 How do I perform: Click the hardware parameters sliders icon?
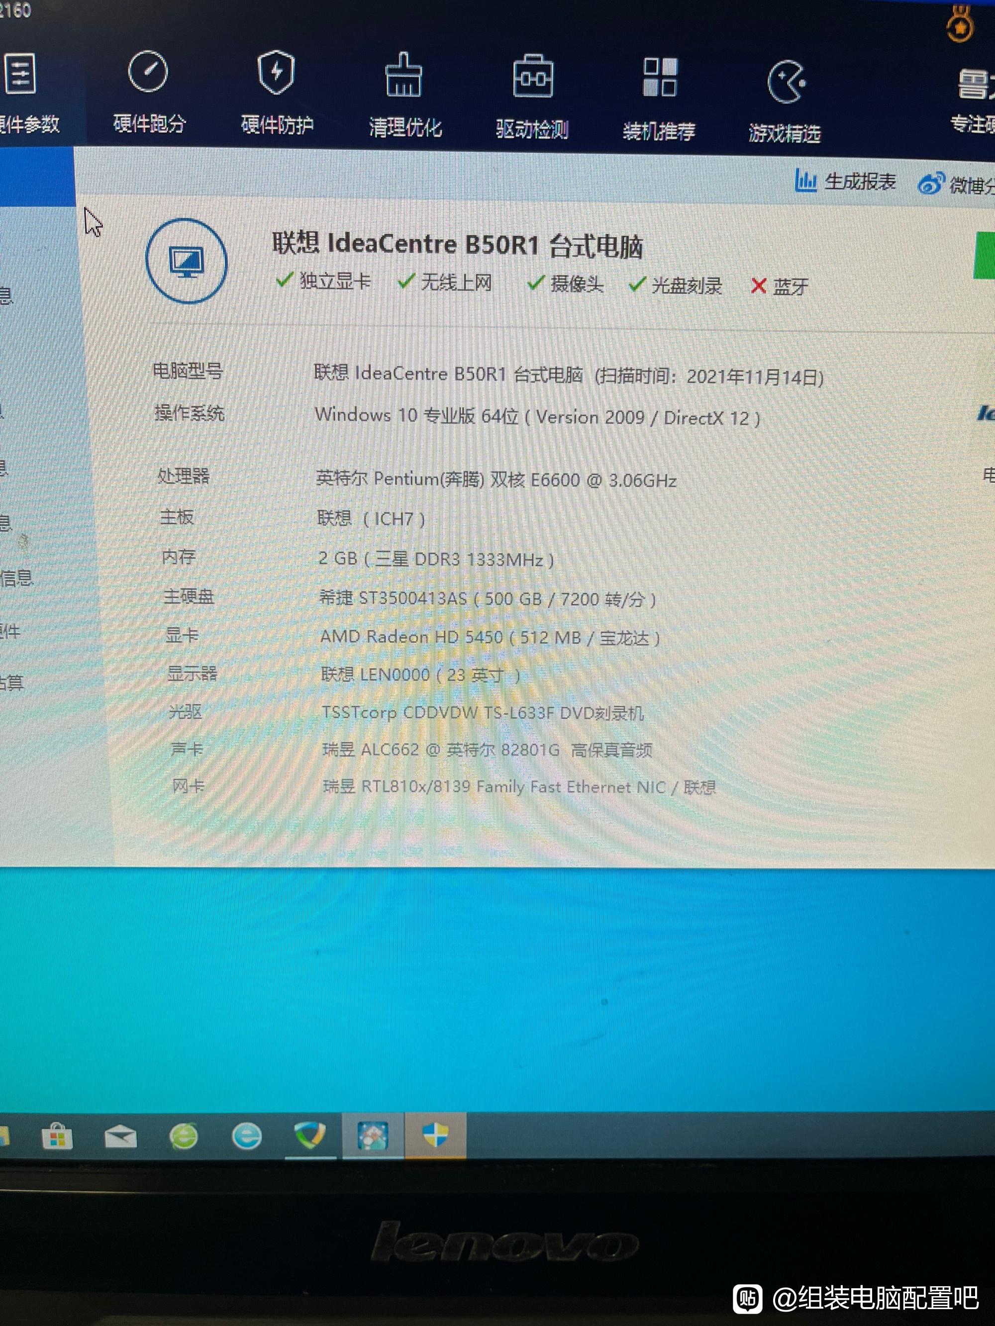(x=20, y=74)
